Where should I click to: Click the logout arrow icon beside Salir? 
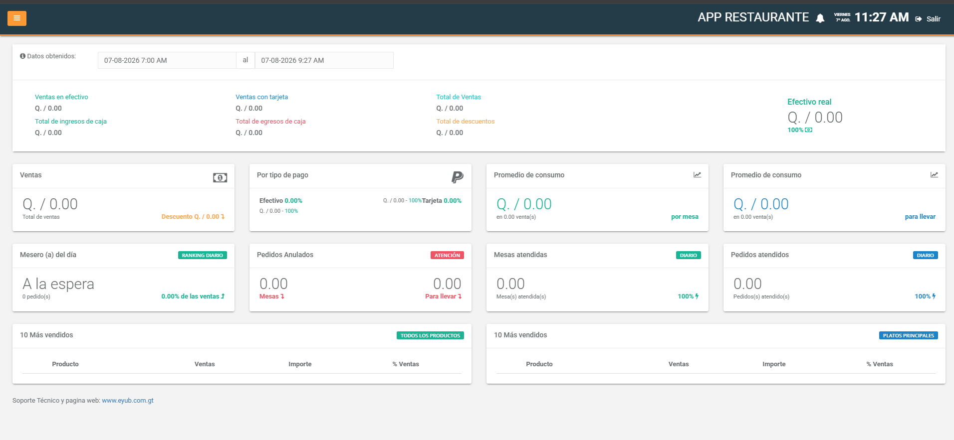pos(919,19)
